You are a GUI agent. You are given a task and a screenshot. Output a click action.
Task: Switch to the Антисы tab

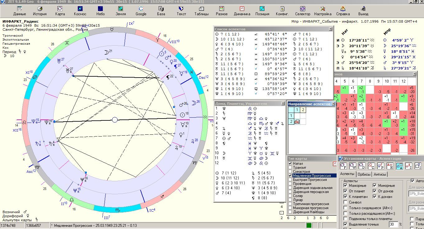click(x=380, y=174)
